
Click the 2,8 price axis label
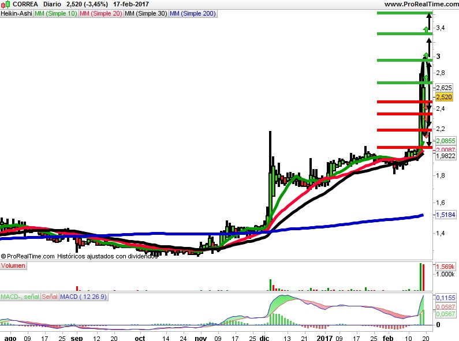pyautogui.click(x=441, y=73)
